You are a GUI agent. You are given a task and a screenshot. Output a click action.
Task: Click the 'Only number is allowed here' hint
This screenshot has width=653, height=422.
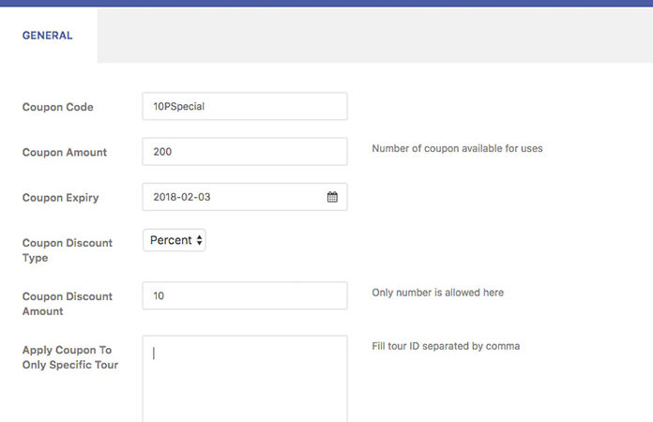click(x=437, y=293)
